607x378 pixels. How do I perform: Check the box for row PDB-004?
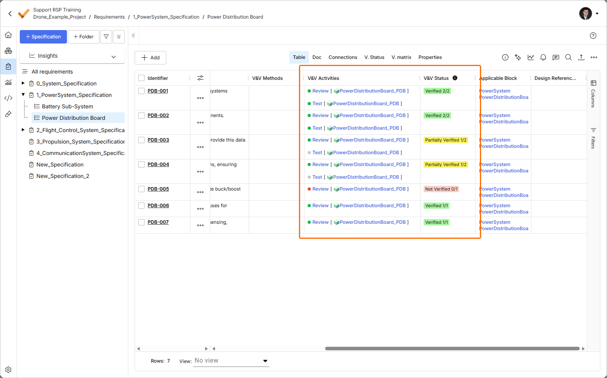coord(141,164)
